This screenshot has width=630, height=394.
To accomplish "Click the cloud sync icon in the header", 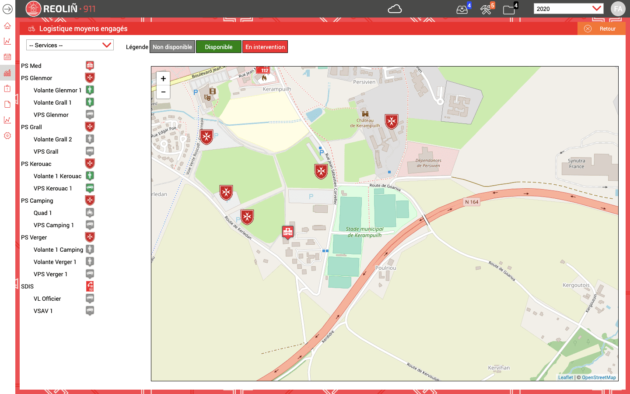I will (x=395, y=8).
